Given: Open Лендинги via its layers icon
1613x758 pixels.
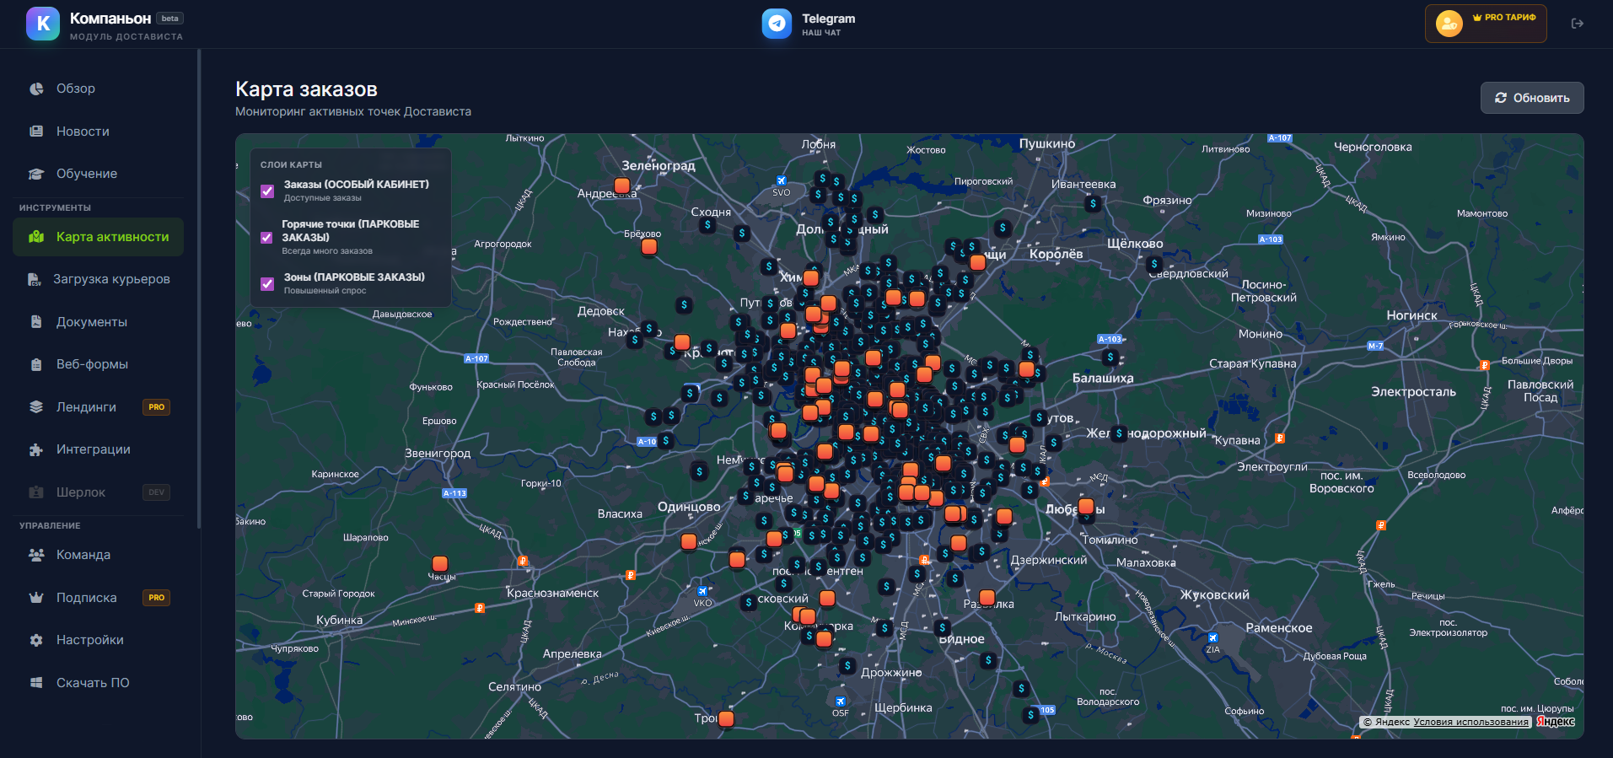Looking at the screenshot, I should (36, 407).
